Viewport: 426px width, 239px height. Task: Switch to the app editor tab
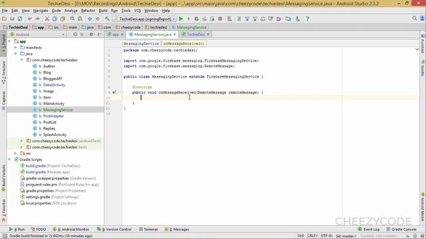click(116, 35)
